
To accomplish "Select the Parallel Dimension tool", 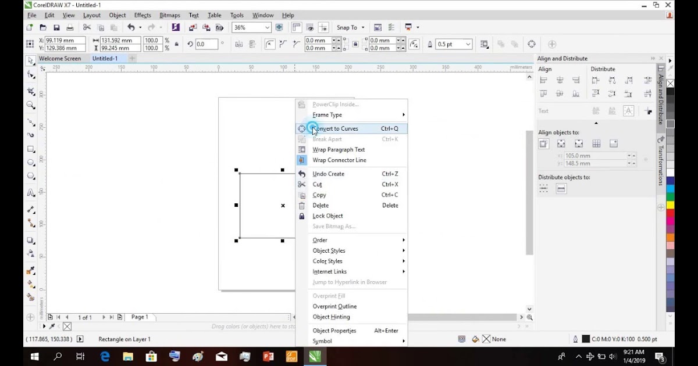I will pos(31,210).
